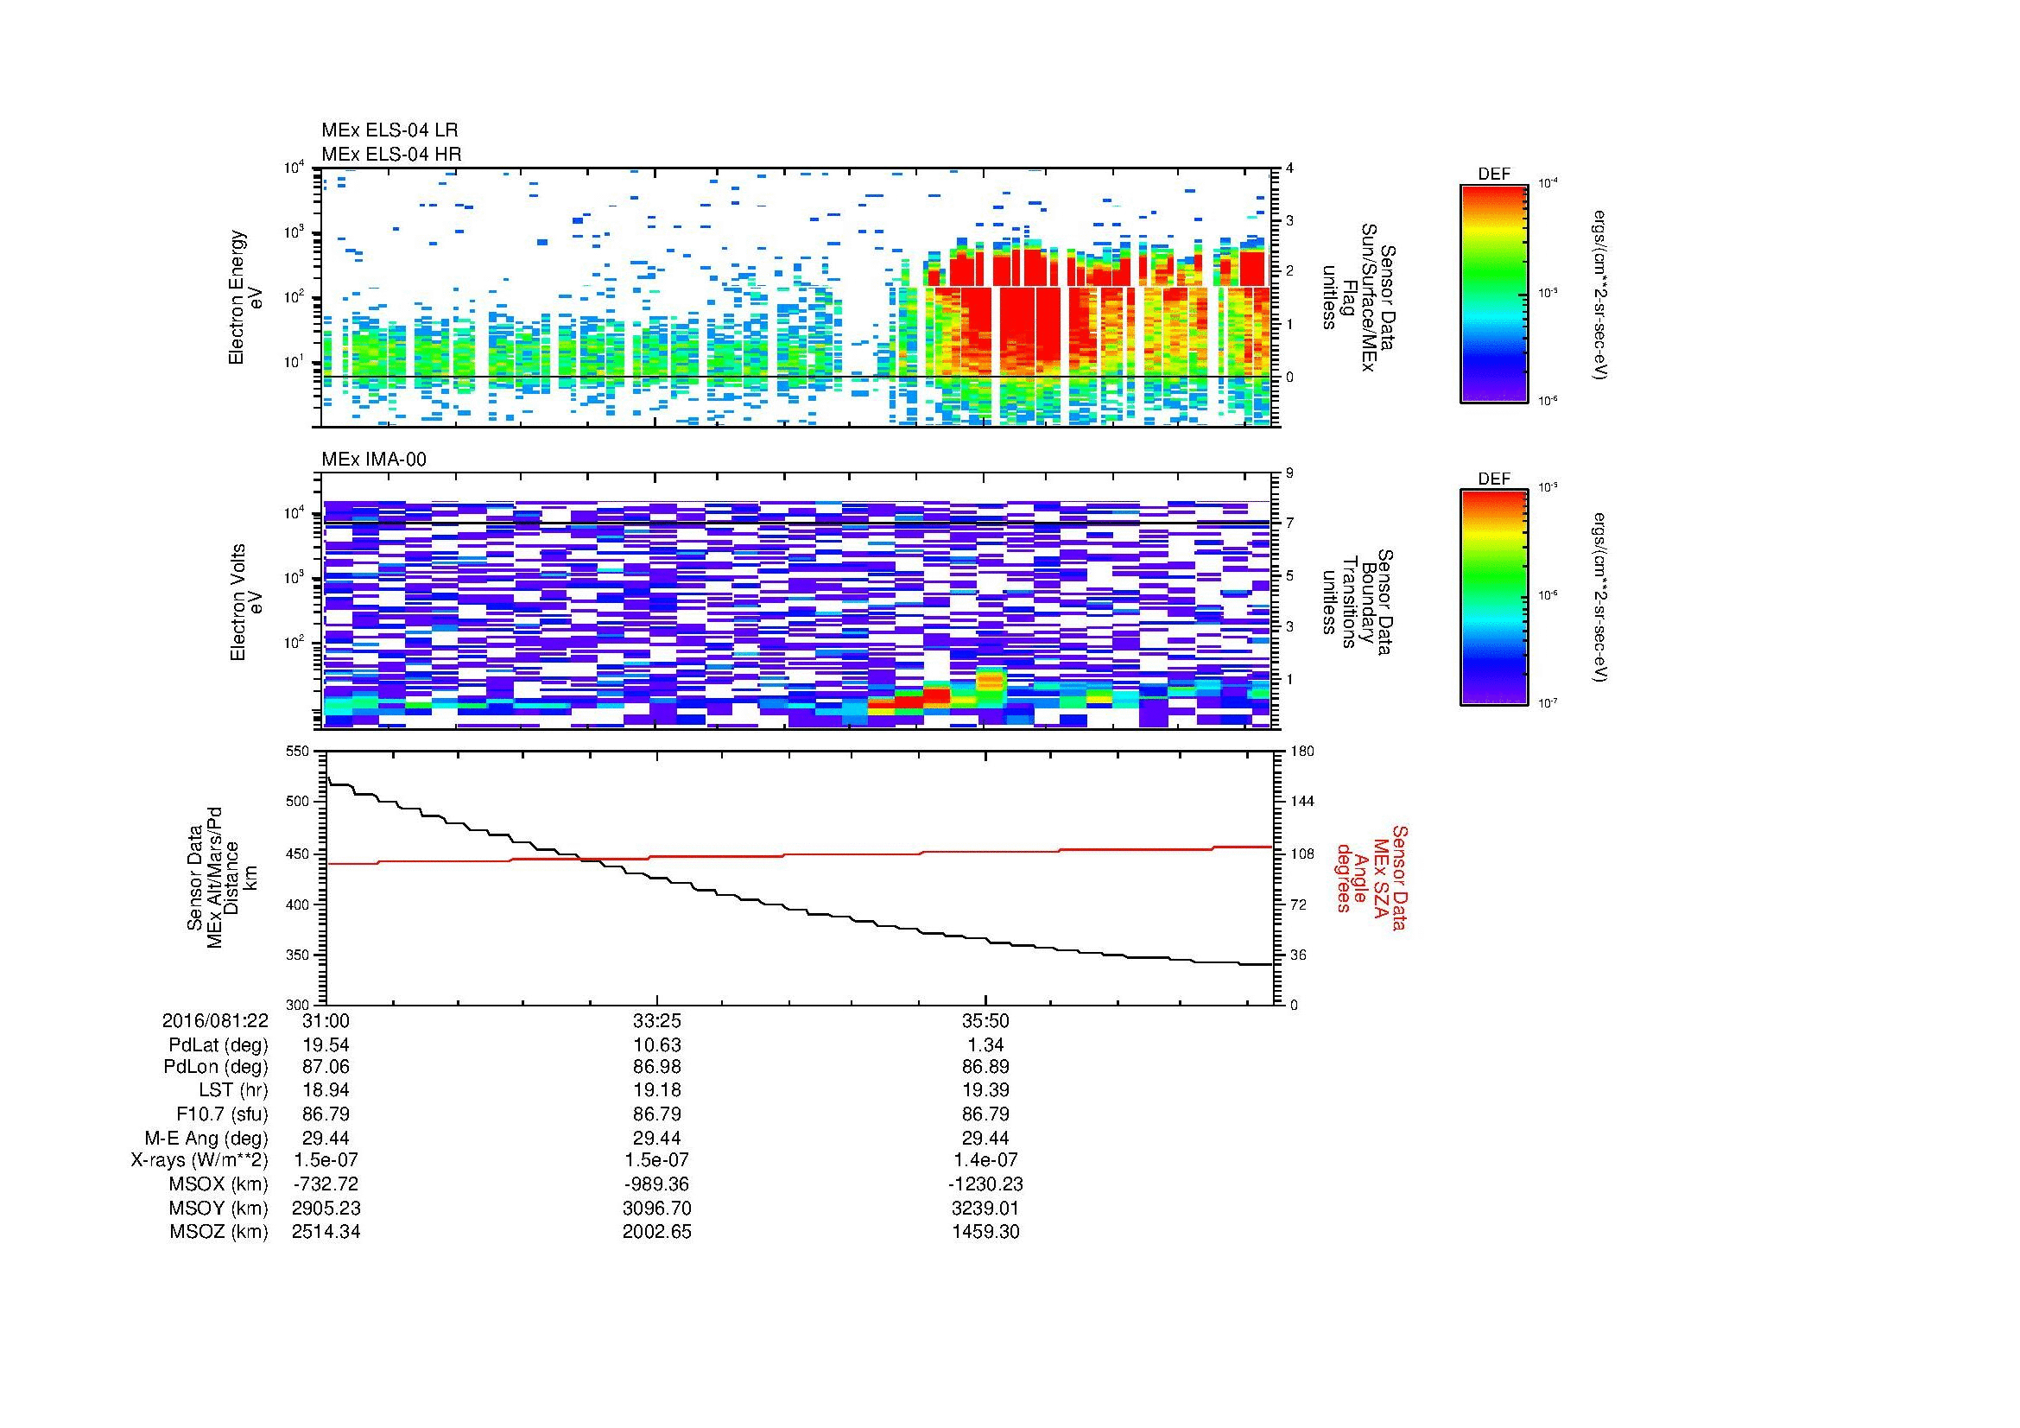
Task: Click the PdLat value 1.34
Action: (x=985, y=1044)
